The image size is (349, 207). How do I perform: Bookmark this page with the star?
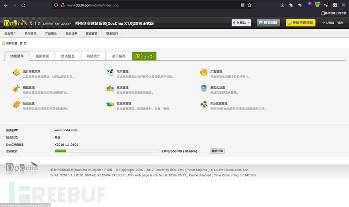tap(249, 5)
